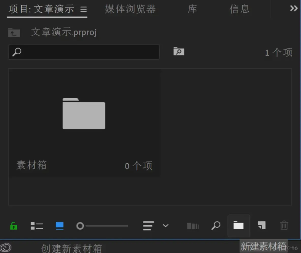Open the sort options chevron dropdown
Image resolution: width=301 pixels, height=253 pixels.
point(166,226)
